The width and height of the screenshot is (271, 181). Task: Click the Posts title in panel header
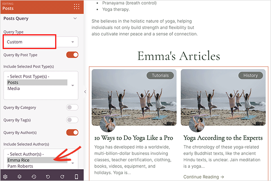(8, 9)
